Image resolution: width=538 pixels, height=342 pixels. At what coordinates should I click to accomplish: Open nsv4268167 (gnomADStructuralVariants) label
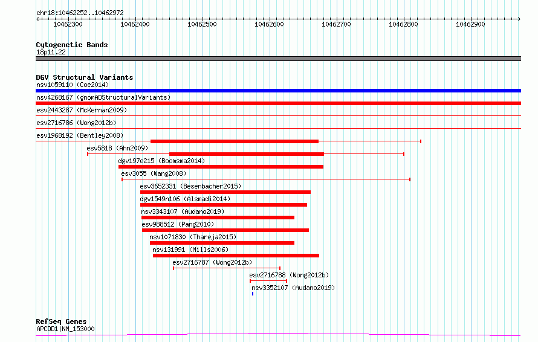pos(103,97)
